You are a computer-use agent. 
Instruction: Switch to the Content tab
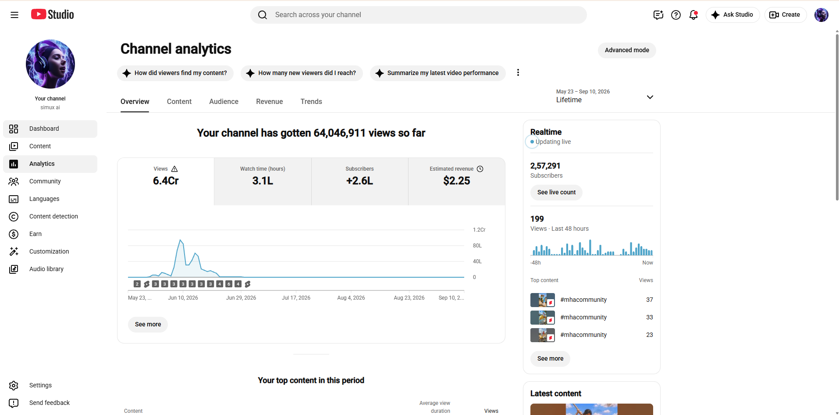coord(179,101)
